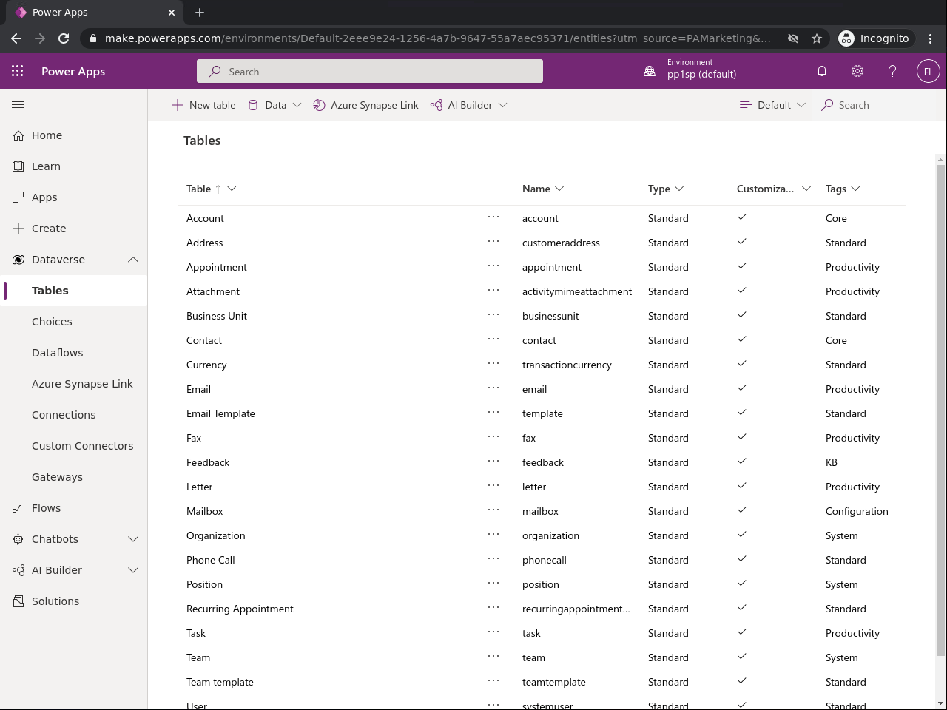Collapse the left navigation hamburger menu

coord(18,105)
